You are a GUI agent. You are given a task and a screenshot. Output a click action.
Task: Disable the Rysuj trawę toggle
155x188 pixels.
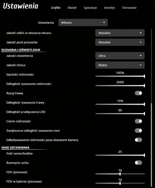(x=138, y=93)
